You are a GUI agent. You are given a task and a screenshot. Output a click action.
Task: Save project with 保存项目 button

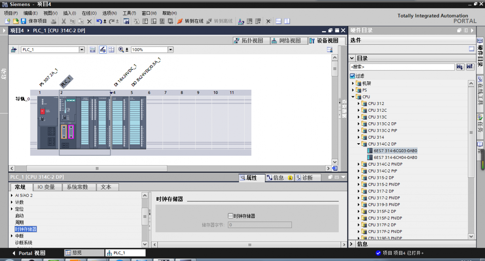tap(34, 21)
